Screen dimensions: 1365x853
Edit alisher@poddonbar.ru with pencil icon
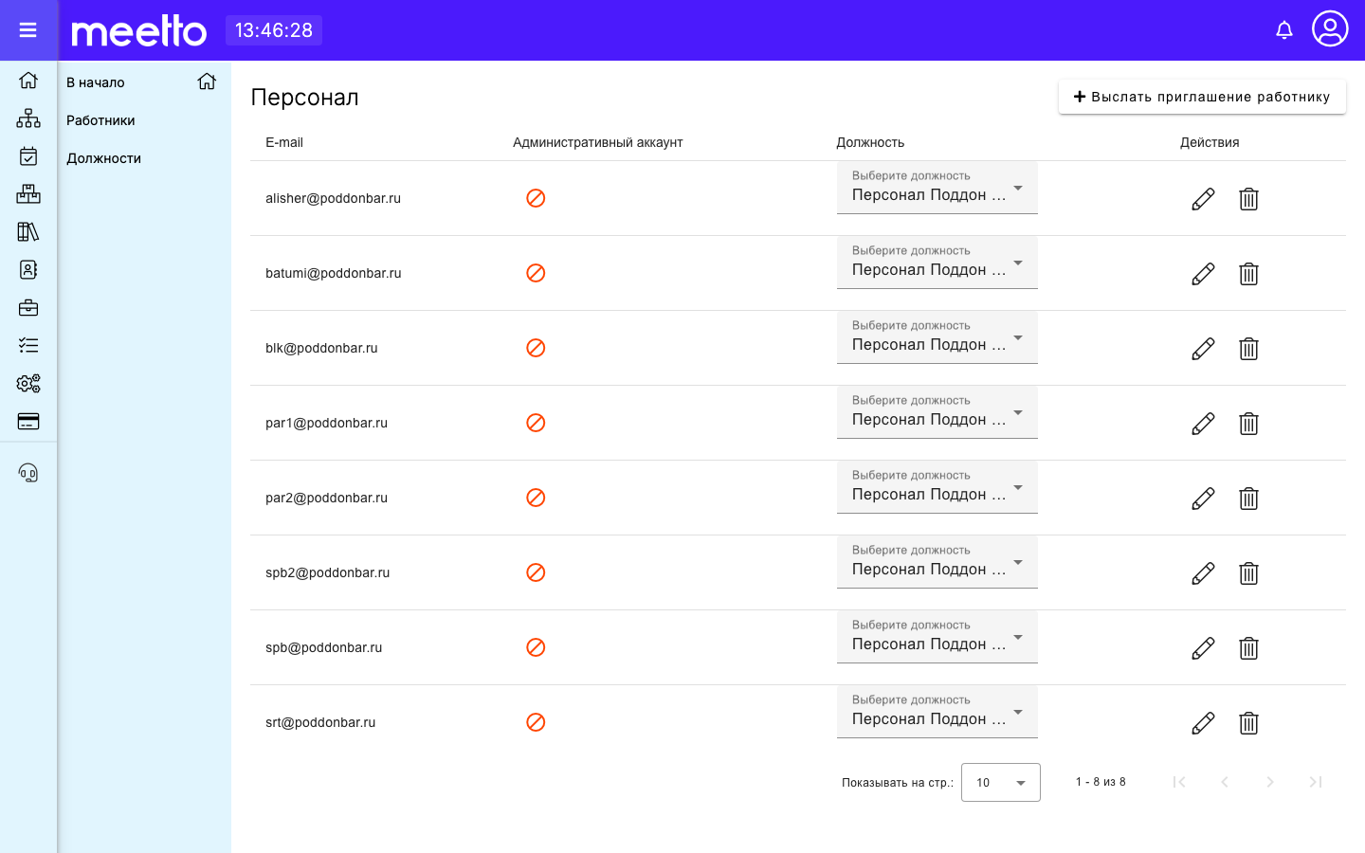[x=1203, y=199]
